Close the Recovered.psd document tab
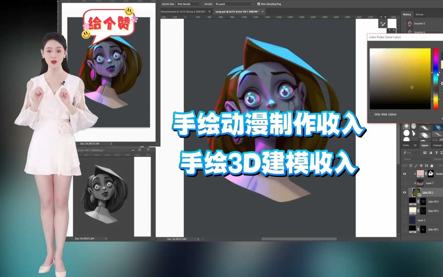Image resolution: width=443 pixels, height=277 pixels. coord(209,12)
